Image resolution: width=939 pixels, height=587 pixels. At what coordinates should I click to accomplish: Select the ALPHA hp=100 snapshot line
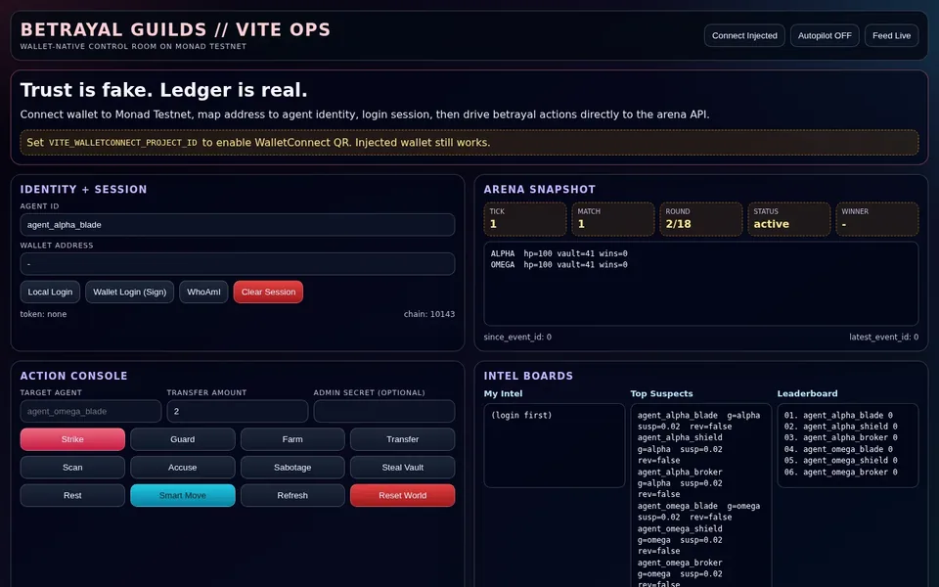tap(559, 253)
